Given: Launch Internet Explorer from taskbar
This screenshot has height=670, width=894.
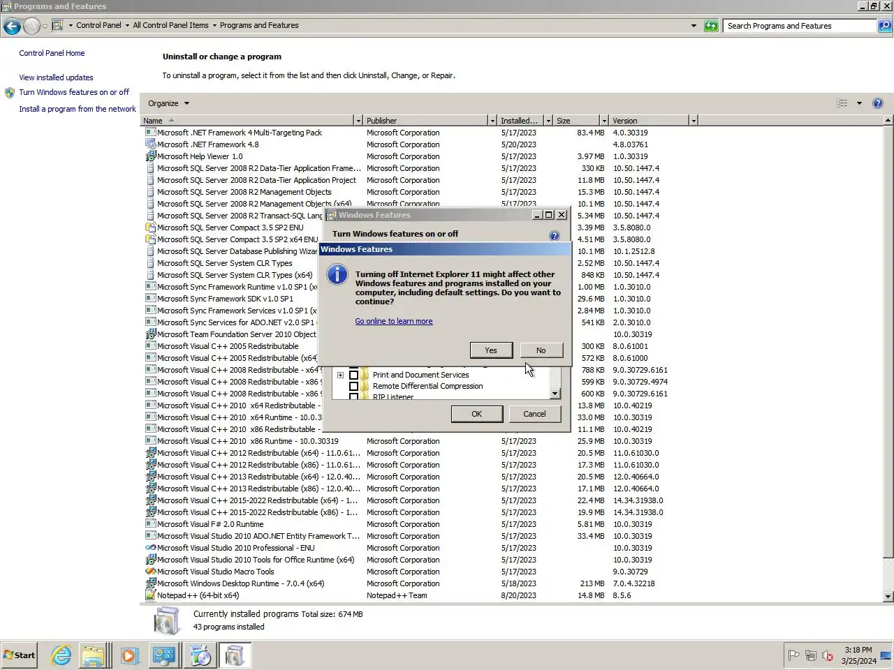Looking at the screenshot, I should point(61,655).
